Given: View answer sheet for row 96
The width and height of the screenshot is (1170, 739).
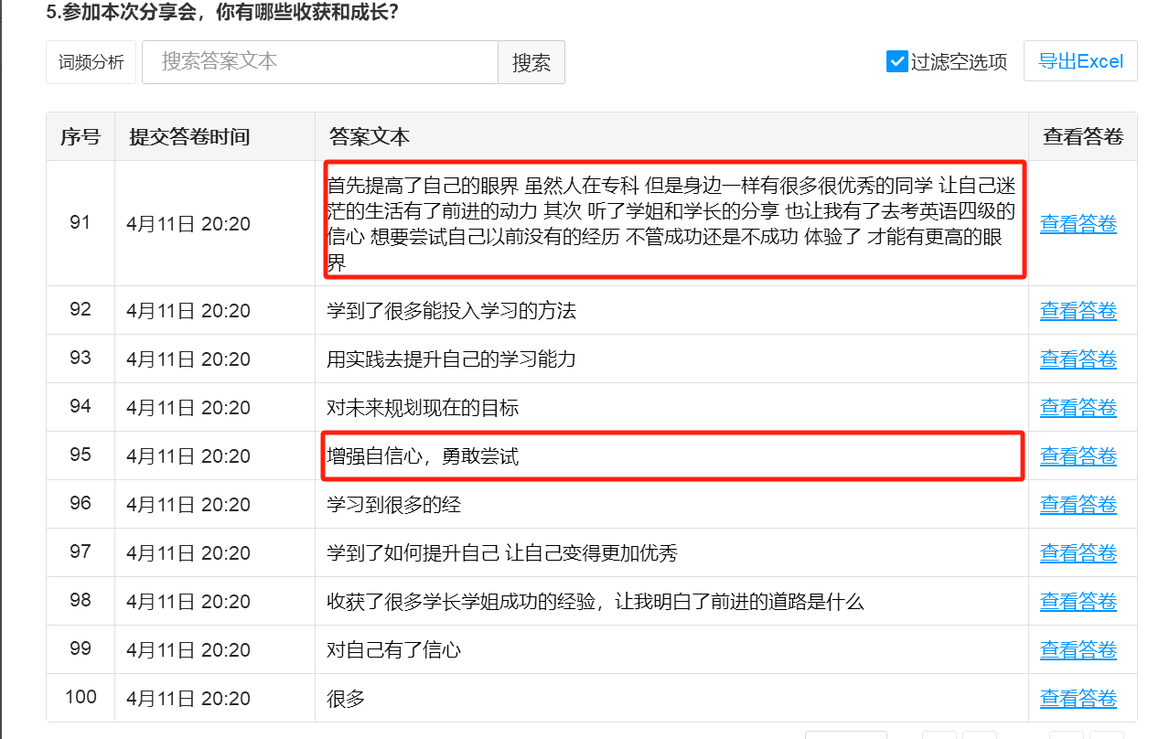Looking at the screenshot, I should point(1078,505).
